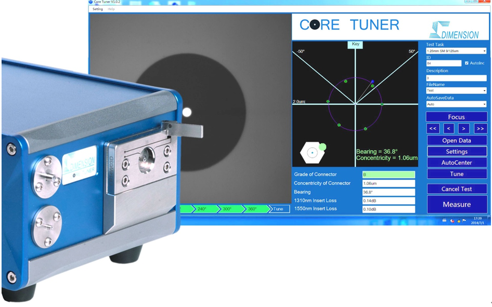Click the single step back < button
The image size is (492, 307).
coord(449,128)
